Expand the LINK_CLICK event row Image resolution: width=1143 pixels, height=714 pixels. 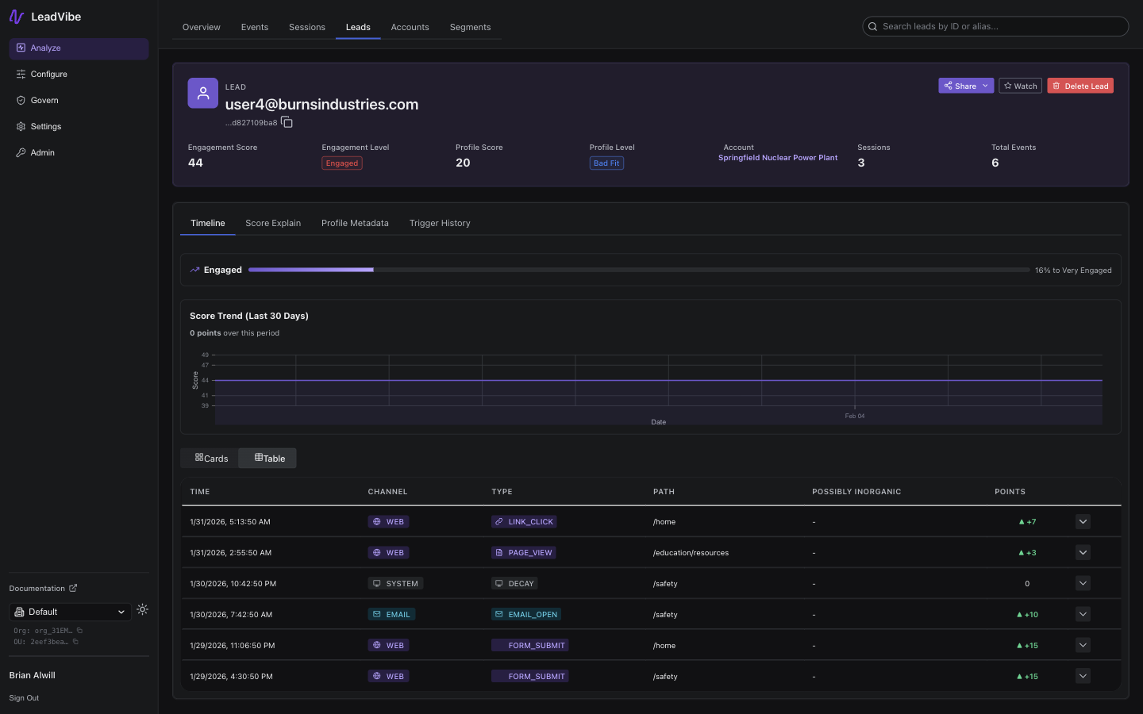(1083, 521)
